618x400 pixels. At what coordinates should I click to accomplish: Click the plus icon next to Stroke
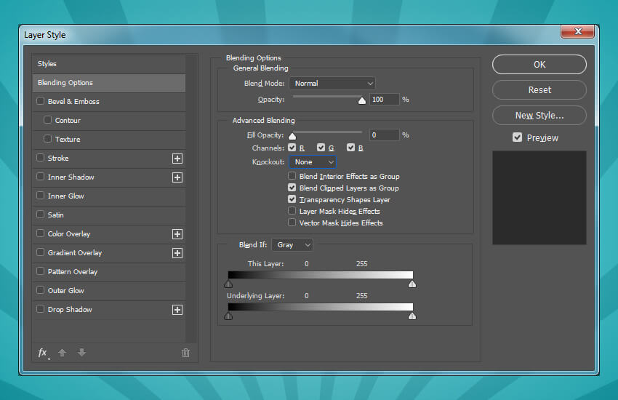177,159
